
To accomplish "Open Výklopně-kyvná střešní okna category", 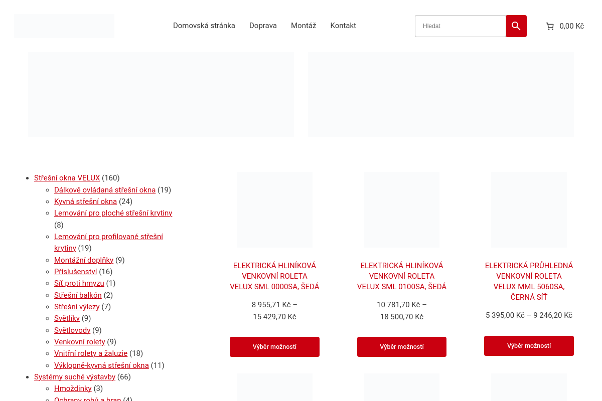I will tap(101, 365).
